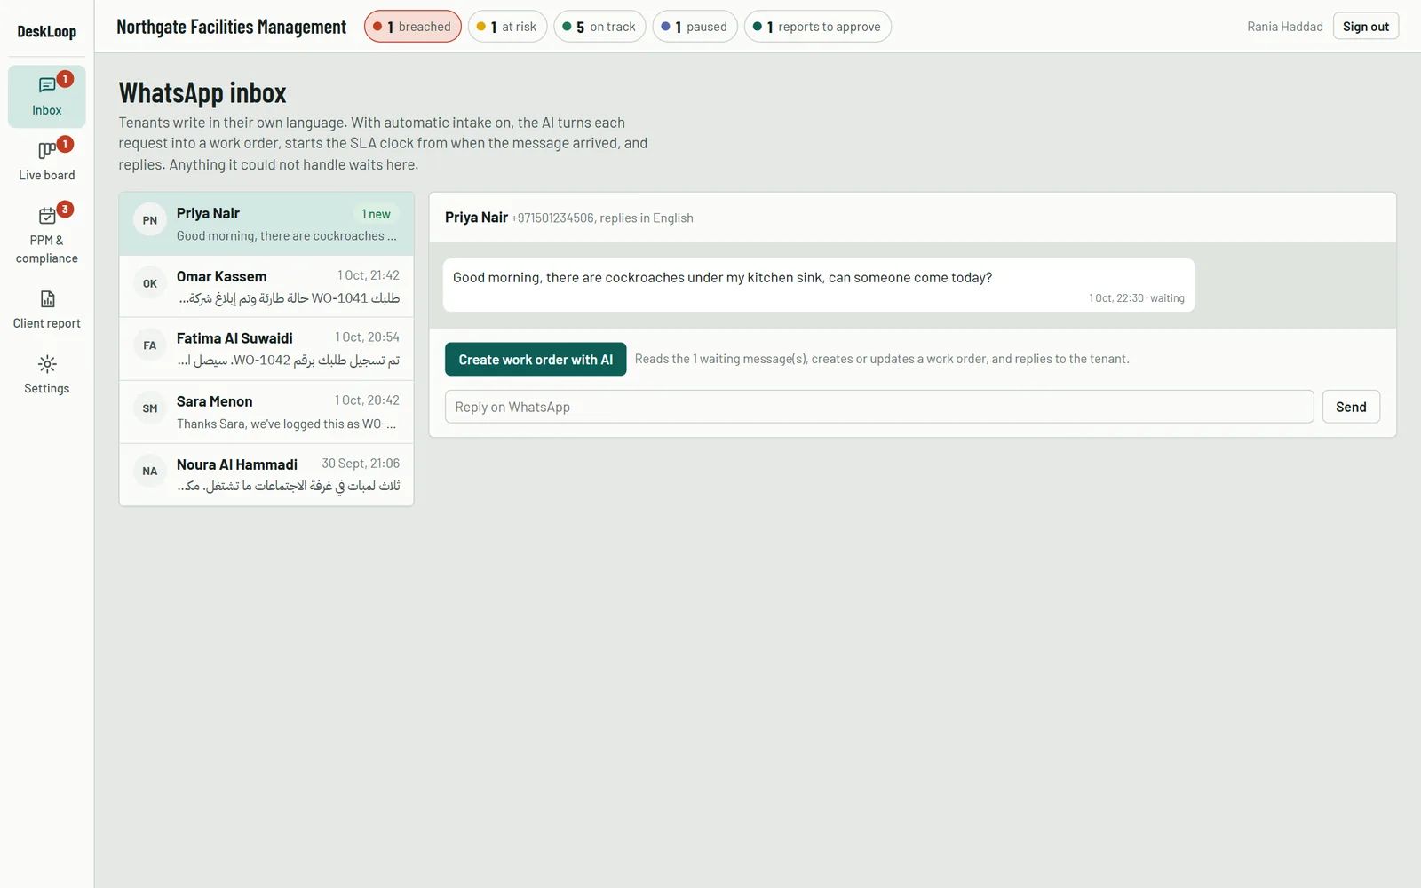1421x888 pixels.
Task: Open 1 reports to approve pill
Action: 817,27
